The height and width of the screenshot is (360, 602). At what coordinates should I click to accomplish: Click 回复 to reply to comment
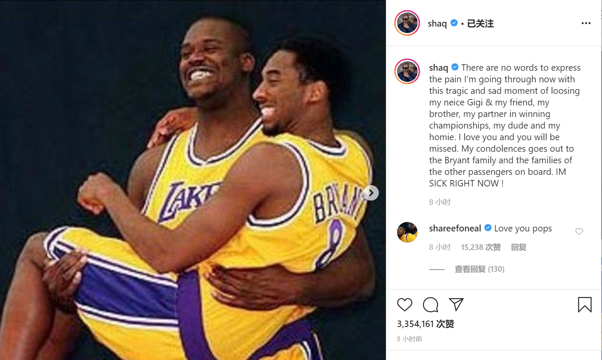519,247
